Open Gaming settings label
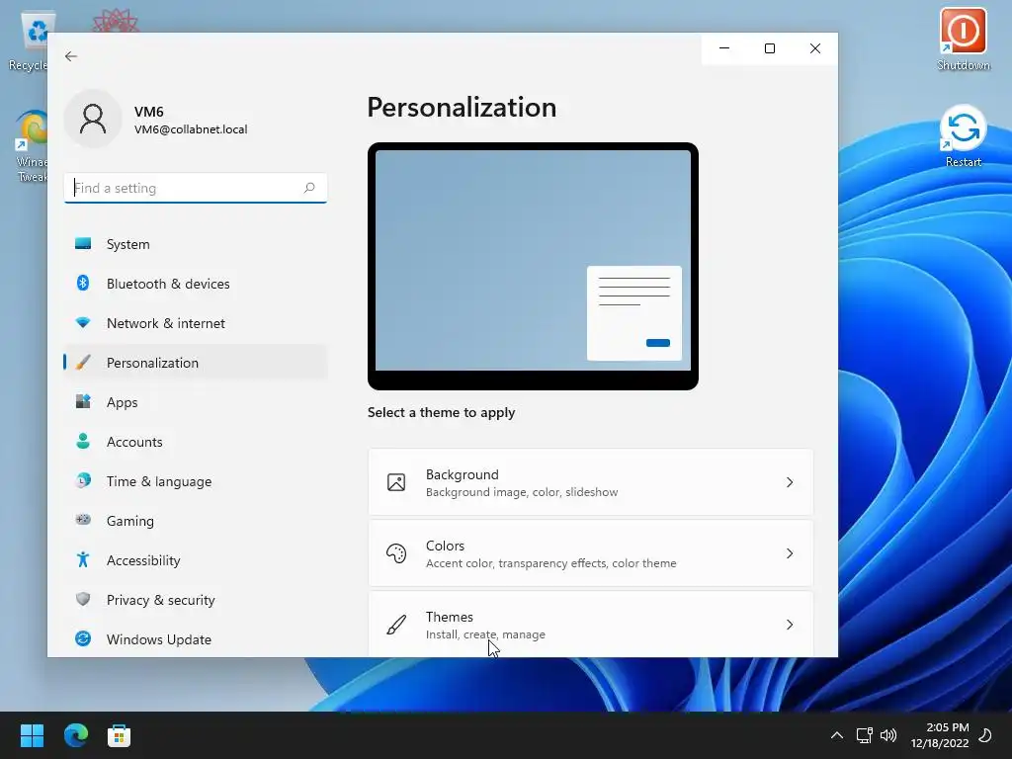 [130, 521]
